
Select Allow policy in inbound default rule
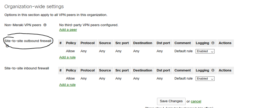(70, 78)
